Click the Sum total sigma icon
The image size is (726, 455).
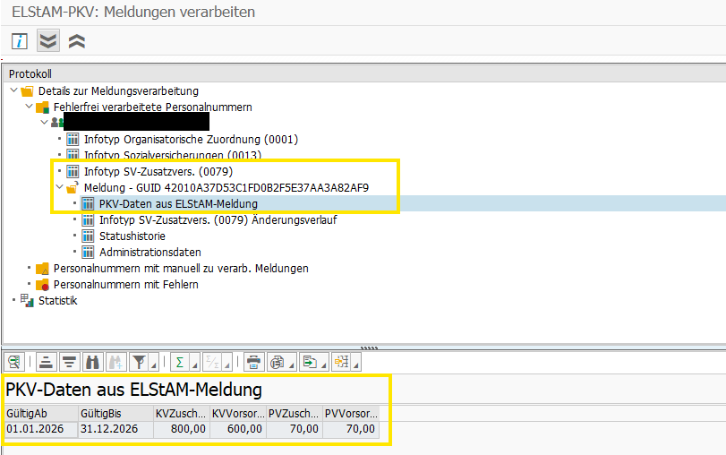click(180, 362)
